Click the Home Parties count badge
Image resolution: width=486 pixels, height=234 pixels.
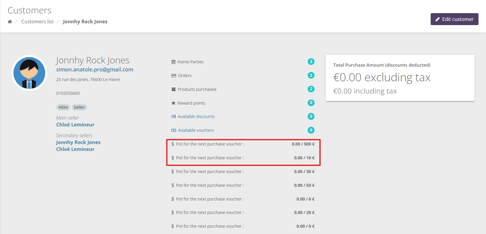[311, 62]
